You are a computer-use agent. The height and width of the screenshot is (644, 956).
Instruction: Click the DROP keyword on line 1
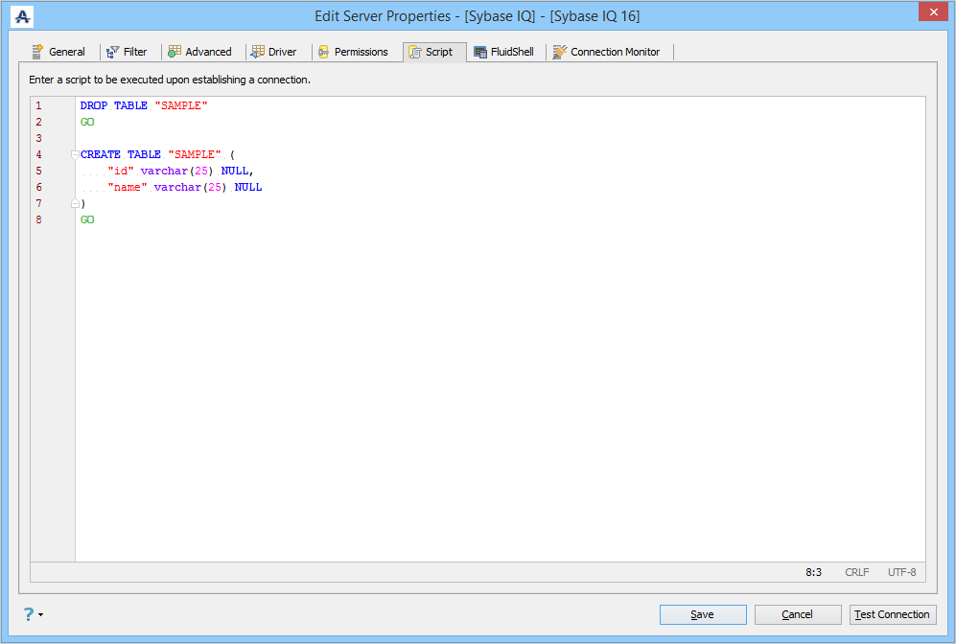pos(94,105)
